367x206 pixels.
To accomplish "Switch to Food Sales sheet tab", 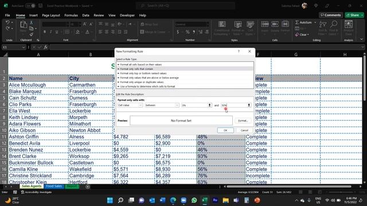I will 54,186.
